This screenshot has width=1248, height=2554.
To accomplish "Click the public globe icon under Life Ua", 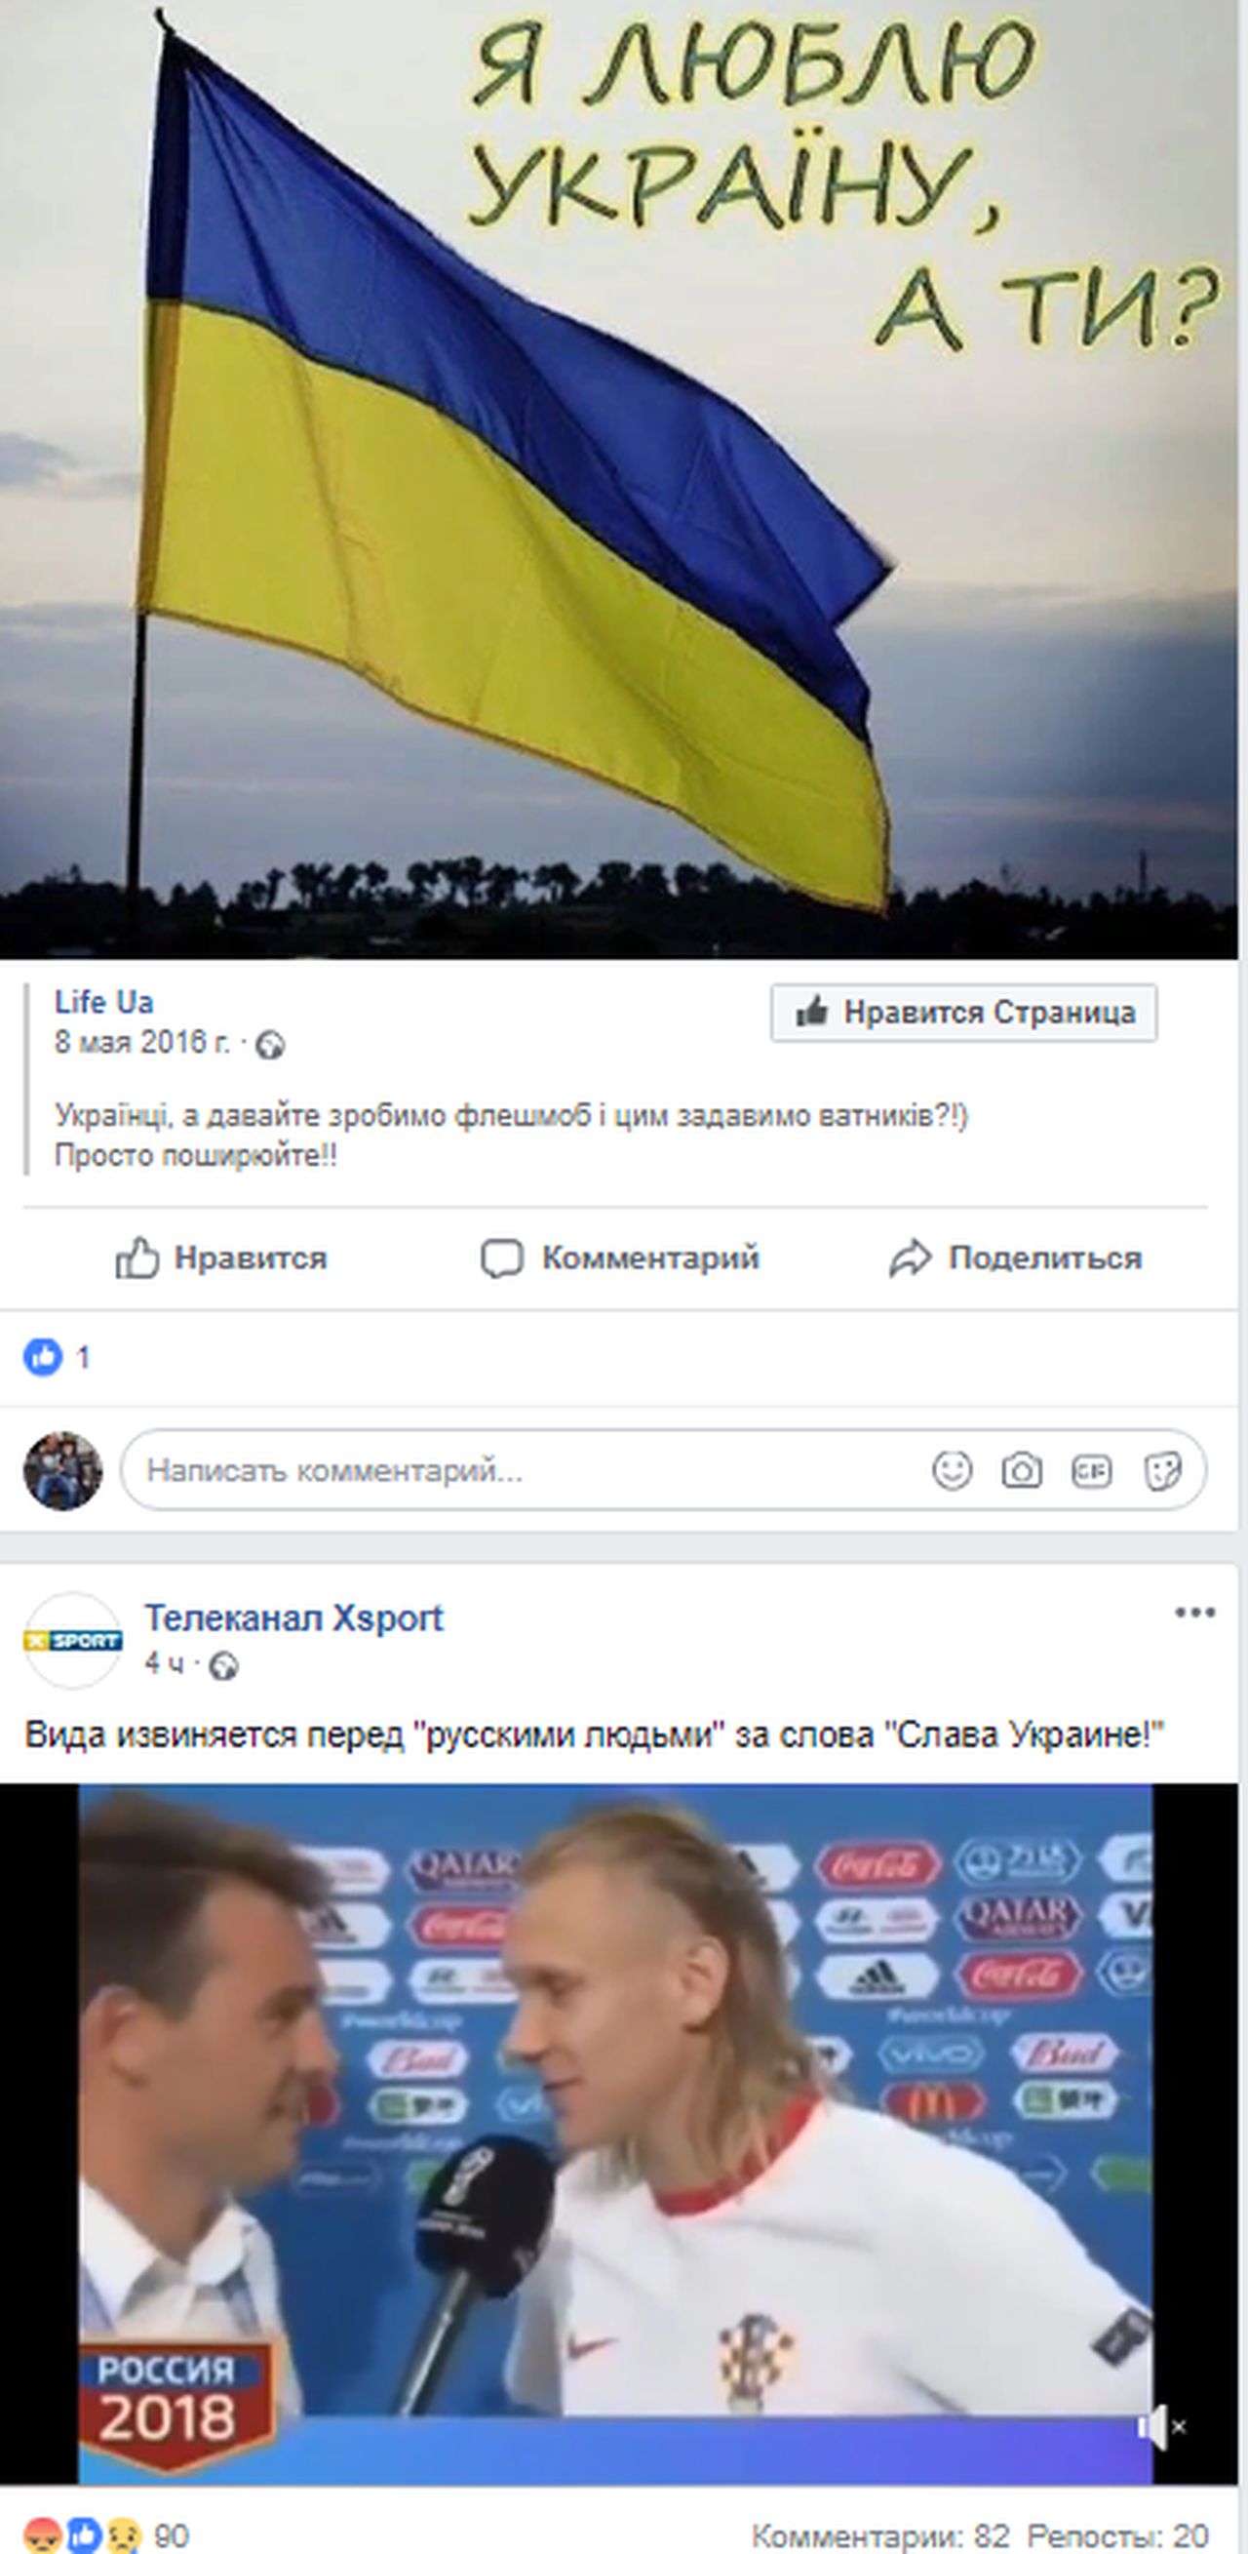I will pos(270,1046).
